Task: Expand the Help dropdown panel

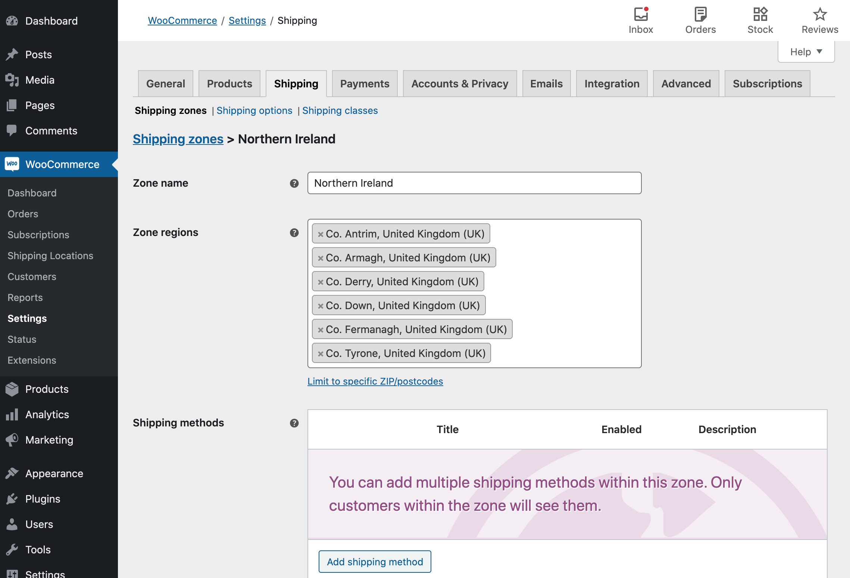Action: tap(806, 52)
